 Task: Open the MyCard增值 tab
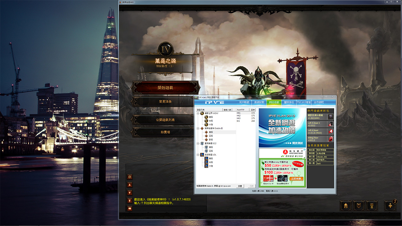pos(304,102)
